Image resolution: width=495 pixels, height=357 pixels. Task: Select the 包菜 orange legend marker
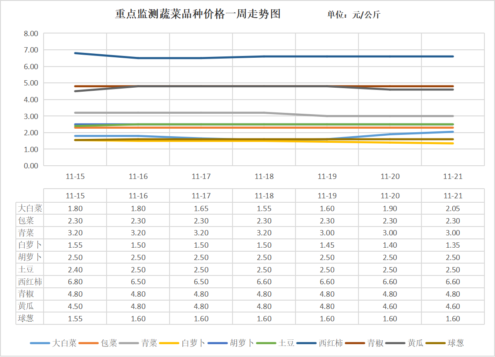[x=89, y=343]
